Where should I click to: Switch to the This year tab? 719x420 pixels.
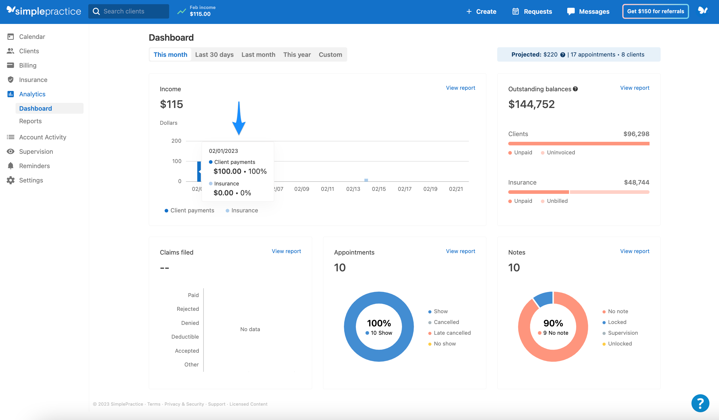click(x=297, y=54)
